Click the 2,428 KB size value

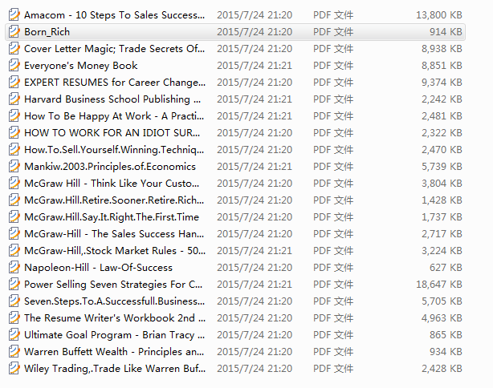[x=442, y=369]
